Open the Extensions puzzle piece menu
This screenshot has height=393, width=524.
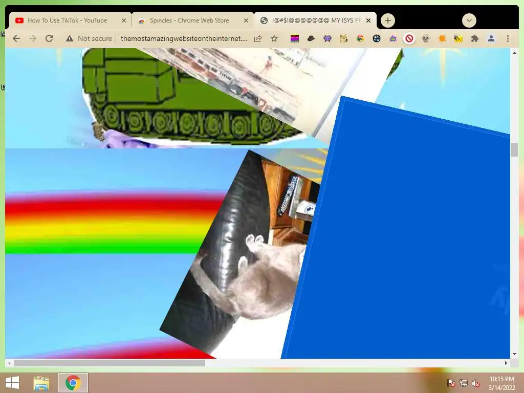(x=475, y=39)
